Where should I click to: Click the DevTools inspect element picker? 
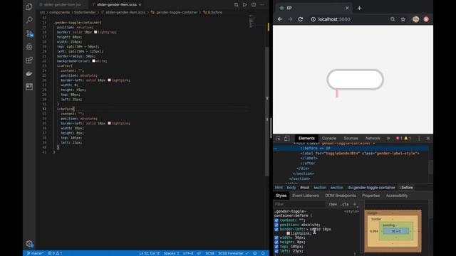(278, 139)
